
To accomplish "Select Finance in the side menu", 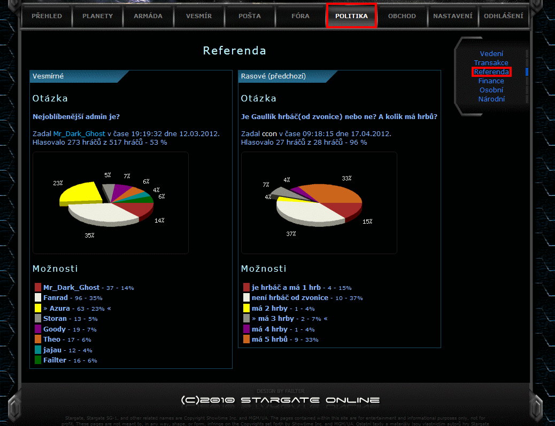I will pyautogui.click(x=491, y=81).
